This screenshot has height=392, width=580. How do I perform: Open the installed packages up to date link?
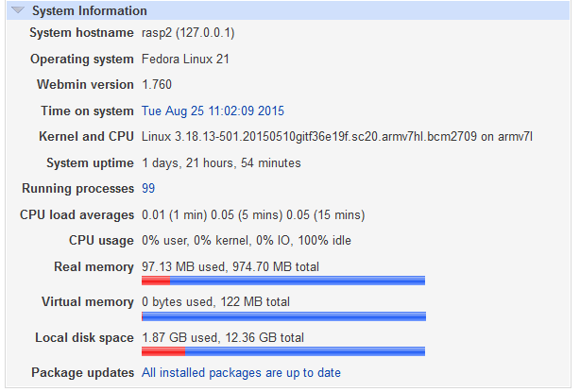[x=241, y=372]
